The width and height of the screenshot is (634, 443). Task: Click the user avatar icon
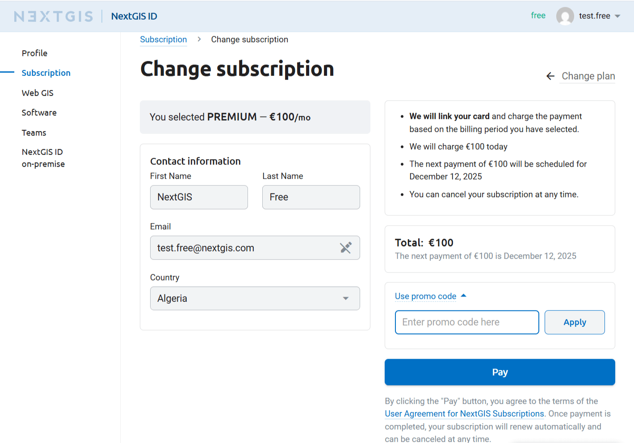[x=565, y=16]
